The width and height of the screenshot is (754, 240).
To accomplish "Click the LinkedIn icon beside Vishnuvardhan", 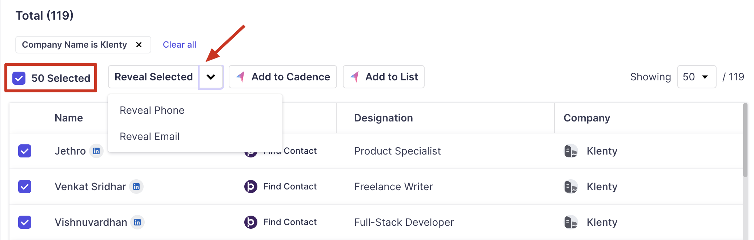I will pos(137,222).
